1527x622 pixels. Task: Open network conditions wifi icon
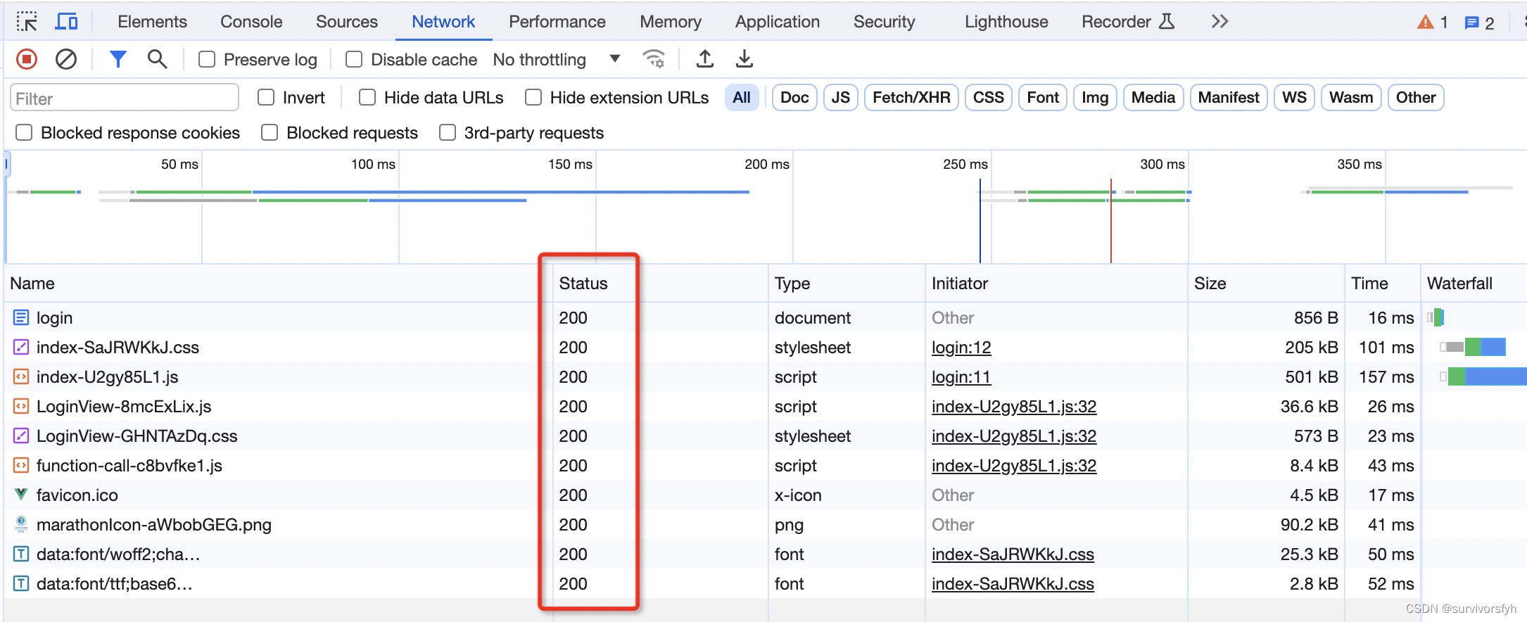pos(654,59)
